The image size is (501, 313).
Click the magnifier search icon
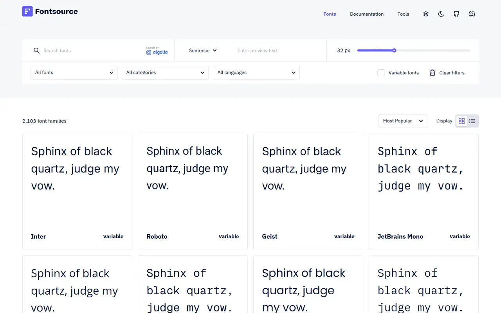click(x=37, y=50)
